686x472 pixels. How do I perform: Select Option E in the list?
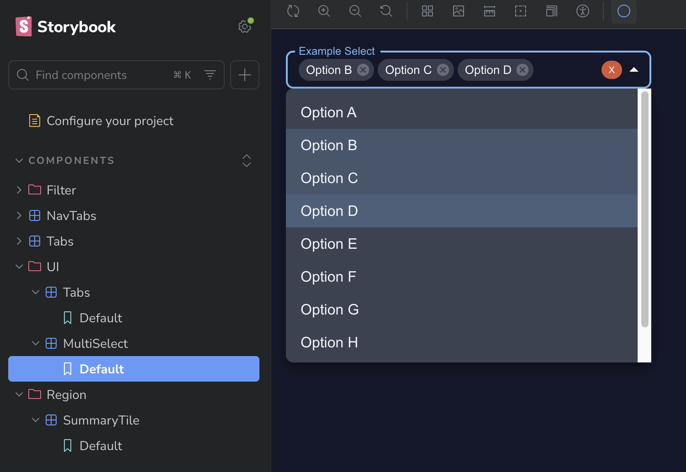coord(462,244)
